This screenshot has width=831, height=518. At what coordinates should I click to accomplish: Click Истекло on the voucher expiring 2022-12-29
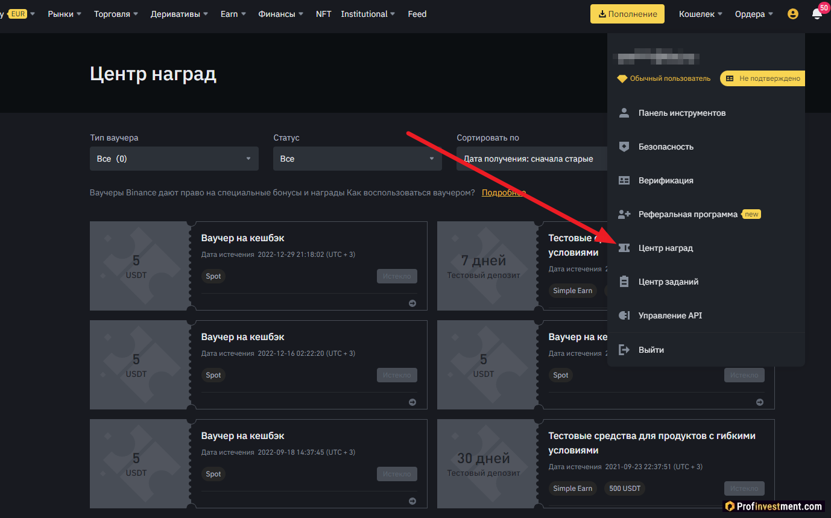coord(397,276)
